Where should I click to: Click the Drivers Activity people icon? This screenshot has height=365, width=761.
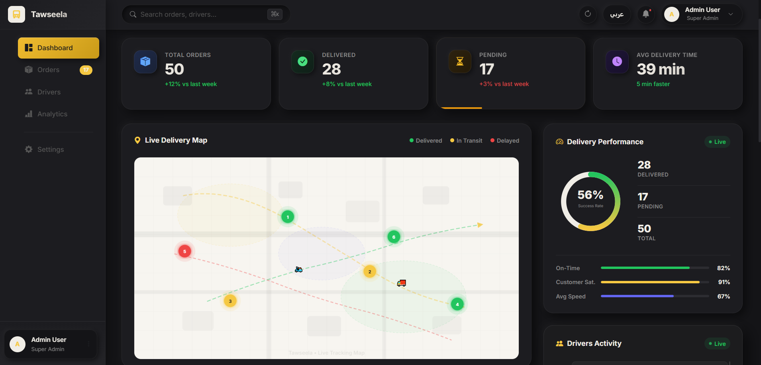click(x=559, y=343)
